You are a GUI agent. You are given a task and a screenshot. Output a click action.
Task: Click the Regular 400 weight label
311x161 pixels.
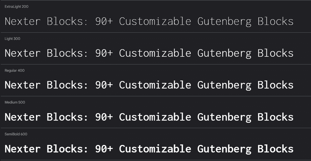pos(14,71)
